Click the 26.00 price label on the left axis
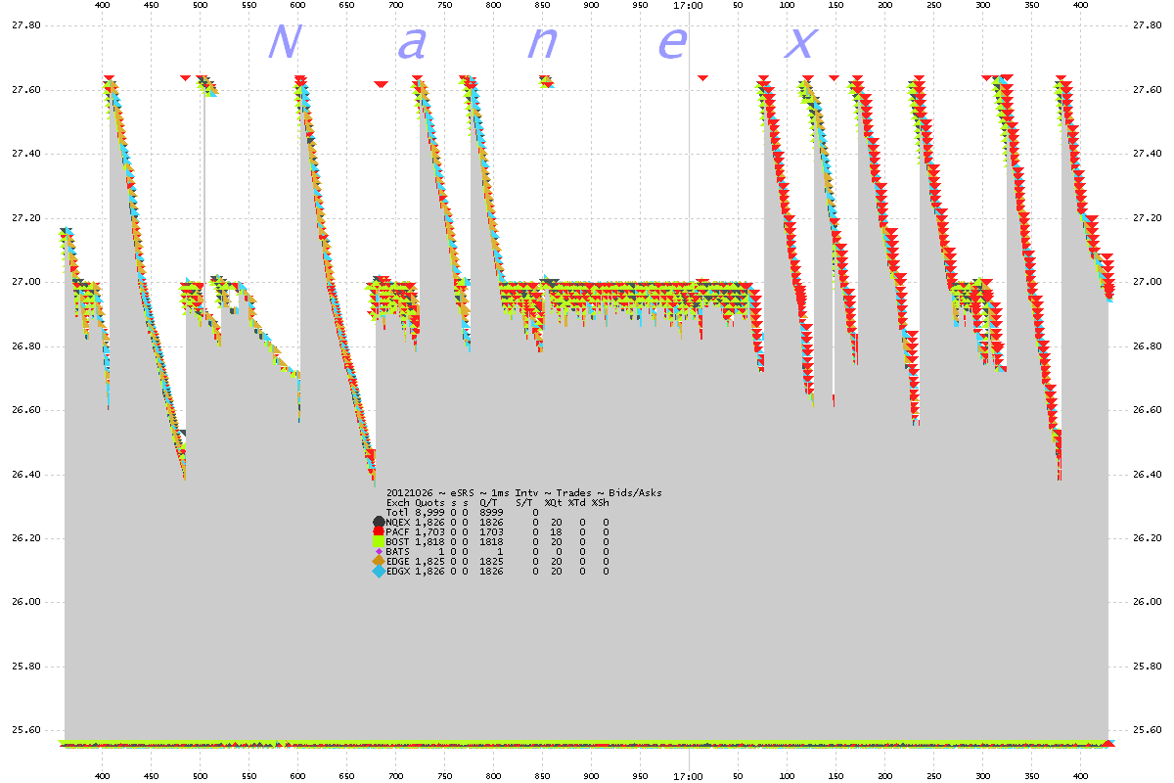This screenshot has width=1174, height=783. coord(25,603)
